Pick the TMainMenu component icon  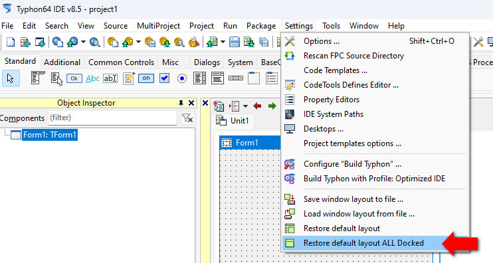coord(38,78)
